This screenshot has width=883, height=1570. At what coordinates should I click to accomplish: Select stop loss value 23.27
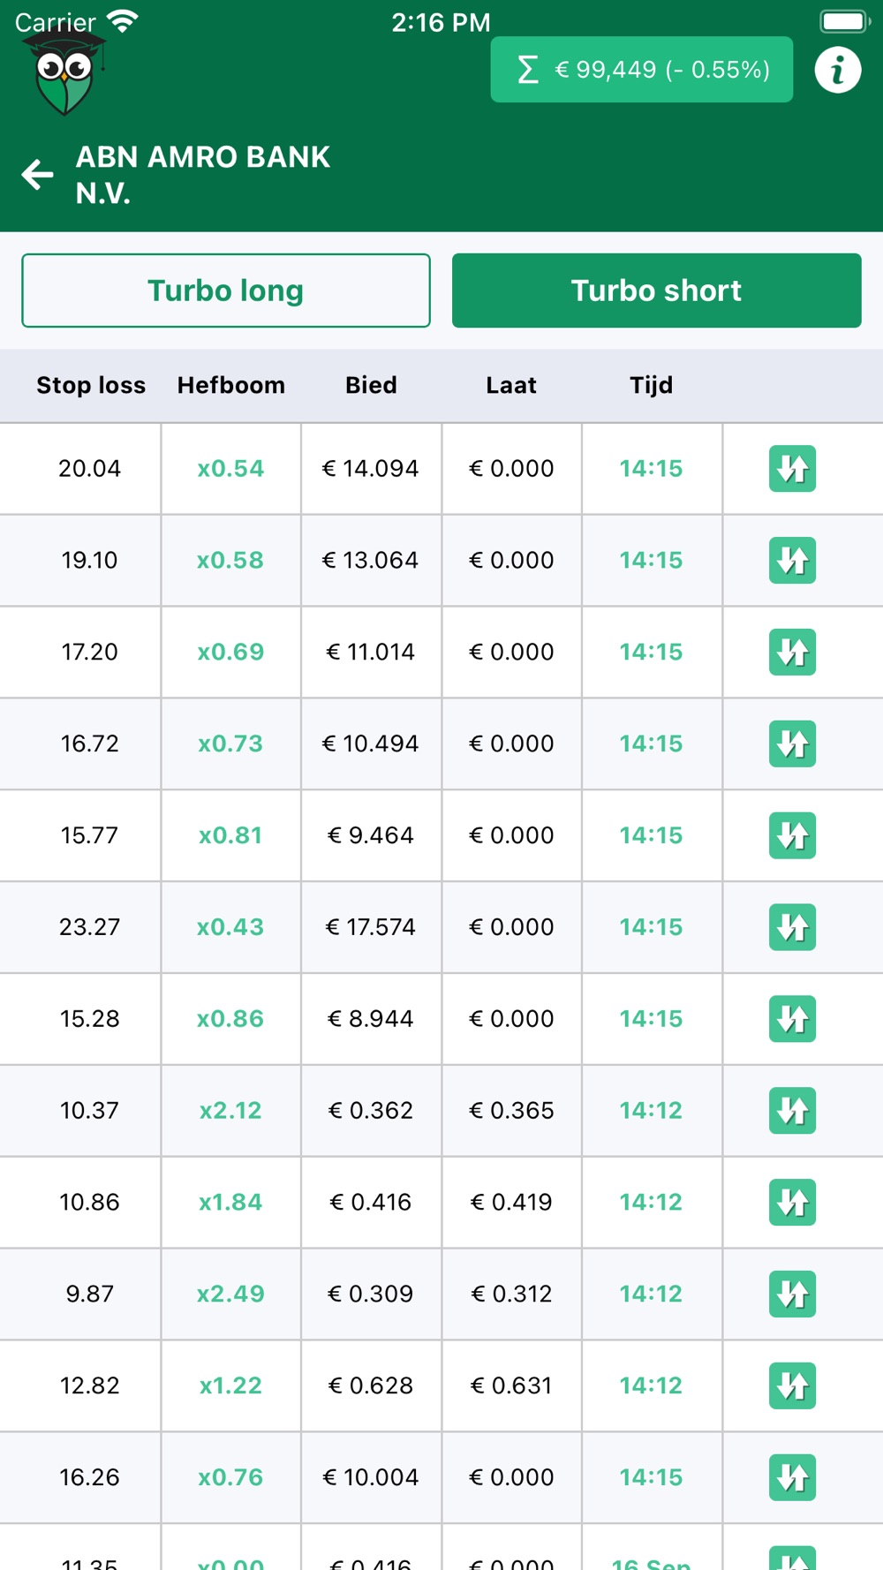coord(89,928)
